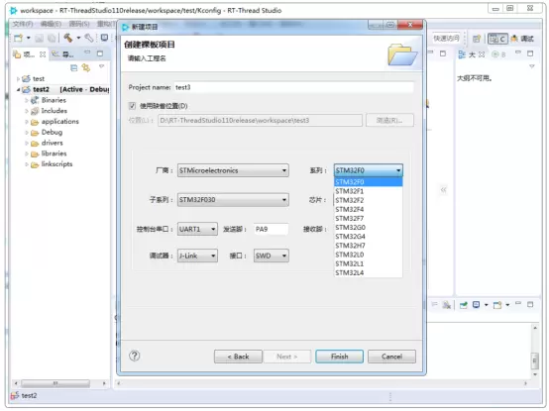Switch to the C perspective button
Image resolution: width=549 pixels, height=411 pixels.
coord(497,39)
